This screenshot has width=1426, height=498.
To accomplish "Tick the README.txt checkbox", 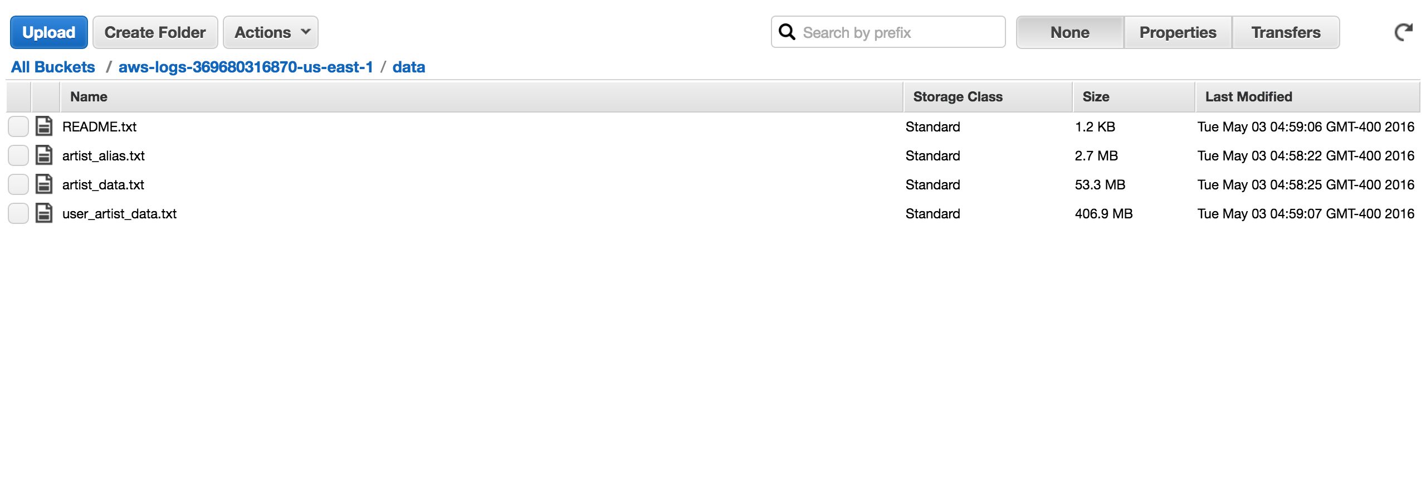I will (x=18, y=126).
